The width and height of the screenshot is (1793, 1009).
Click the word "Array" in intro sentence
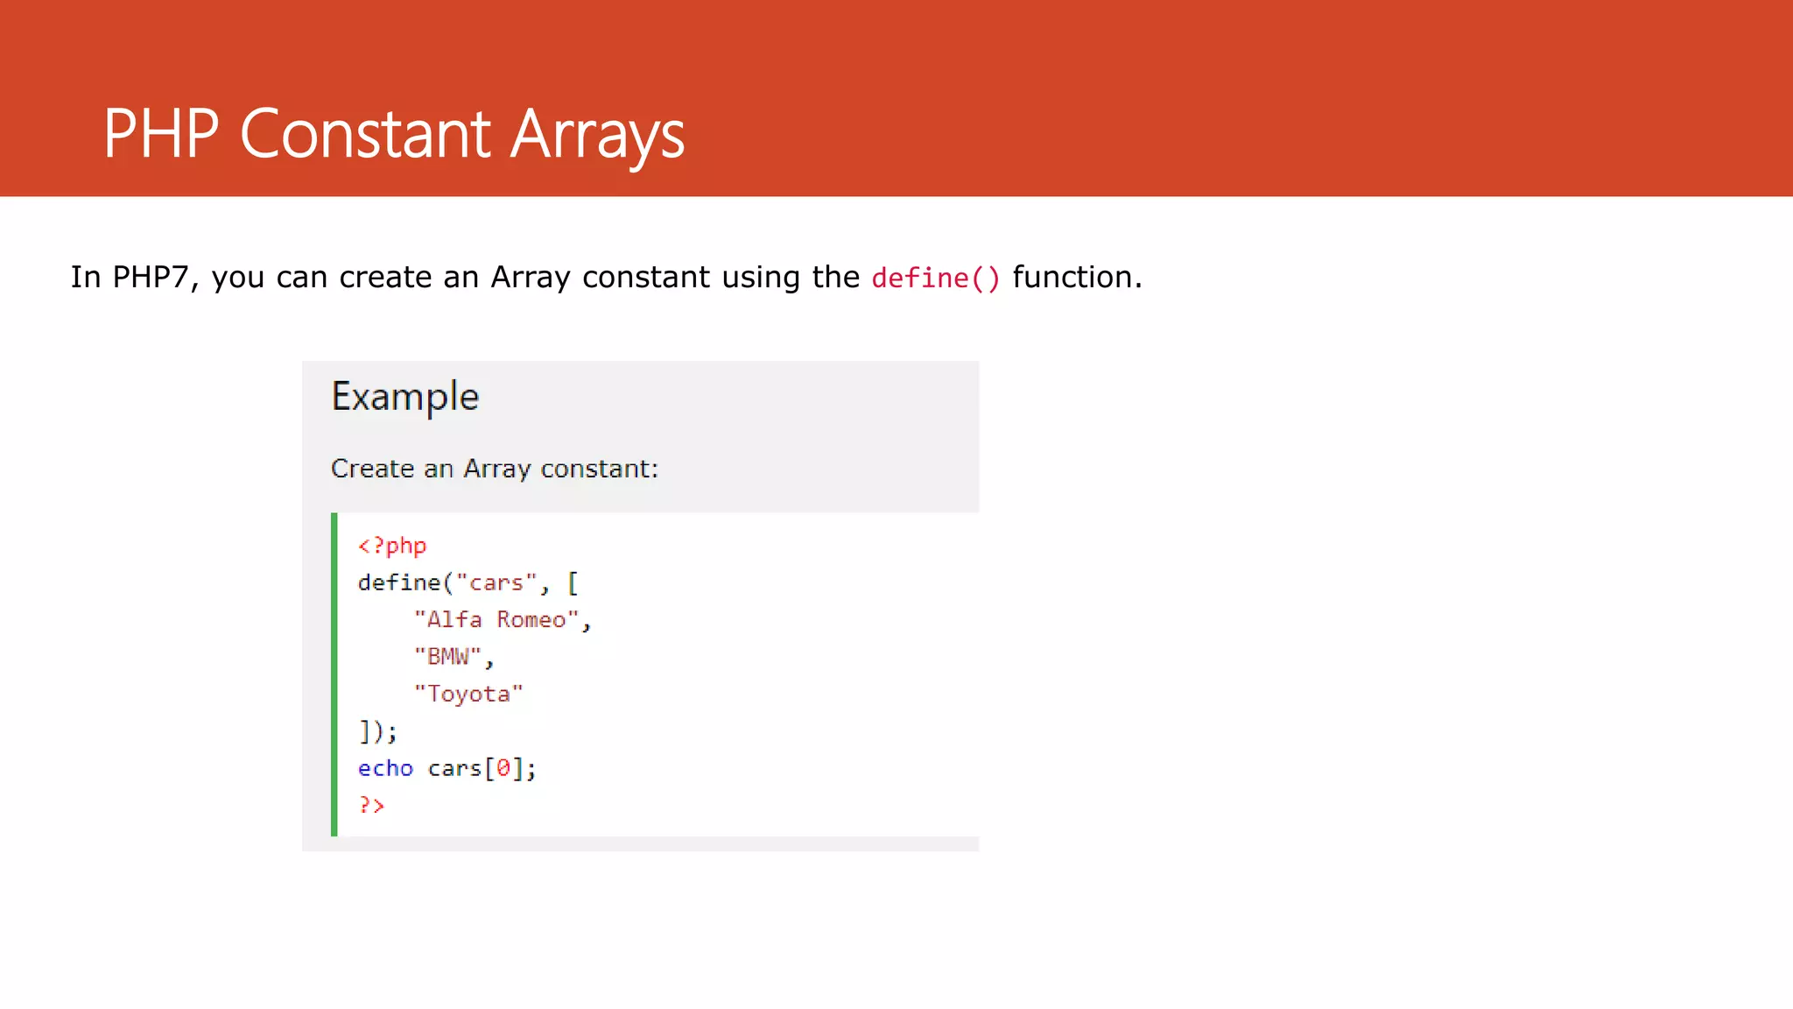[x=531, y=278]
